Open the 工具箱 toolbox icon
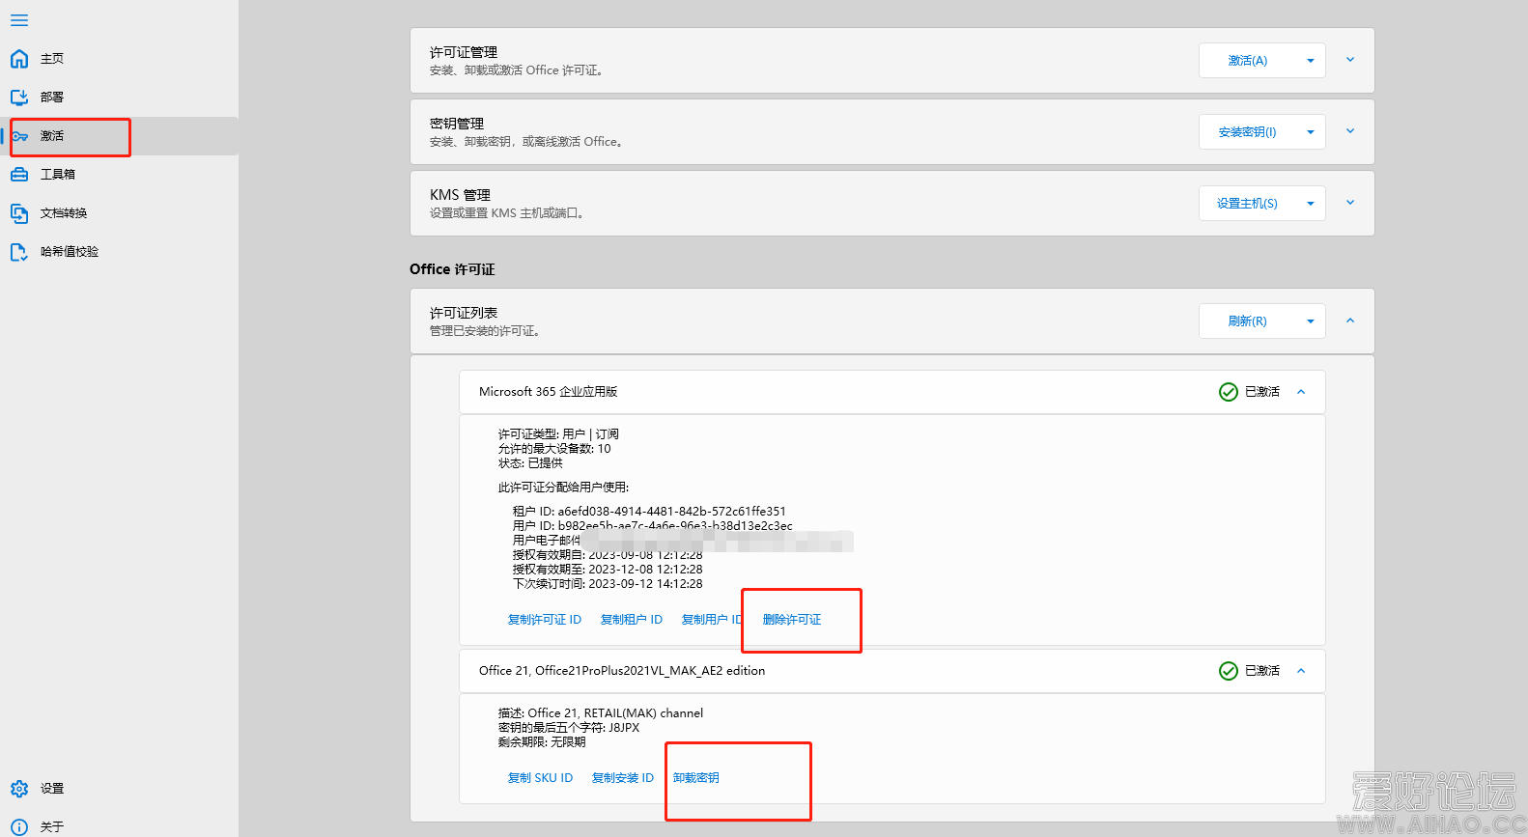This screenshot has width=1528, height=837. click(19, 175)
